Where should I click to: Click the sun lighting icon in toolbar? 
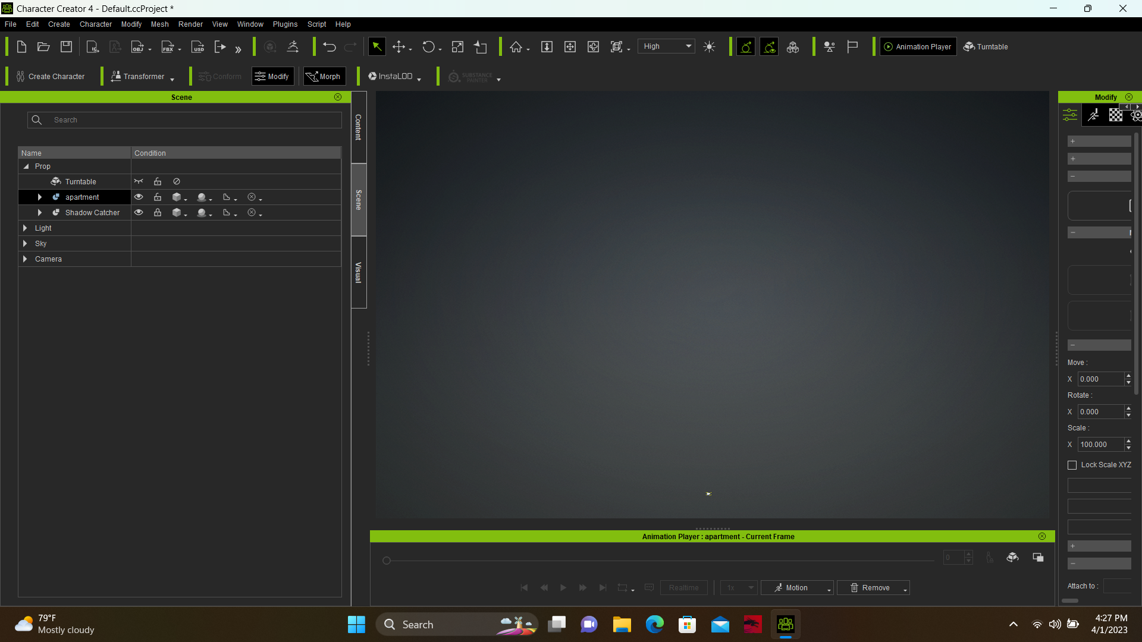(x=709, y=47)
